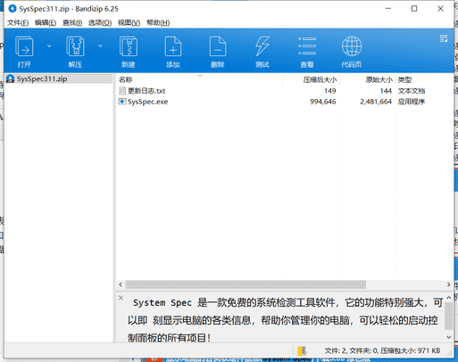Click the application icon beside SysSpec.exe
Image resolution: width=458 pixels, height=362 pixels.
coord(122,102)
